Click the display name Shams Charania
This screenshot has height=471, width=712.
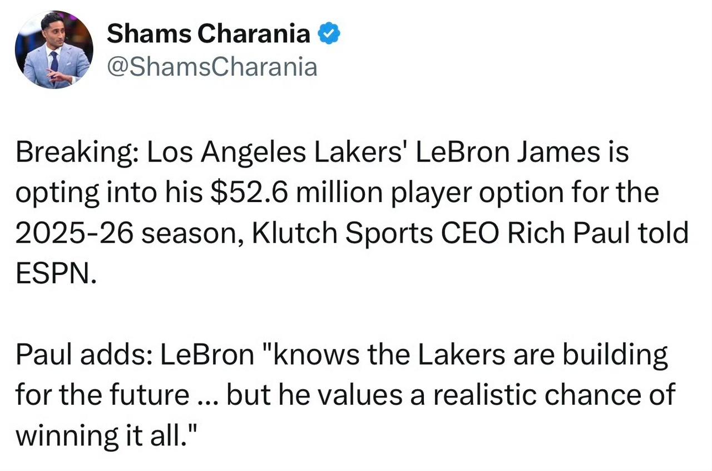[x=208, y=35]
